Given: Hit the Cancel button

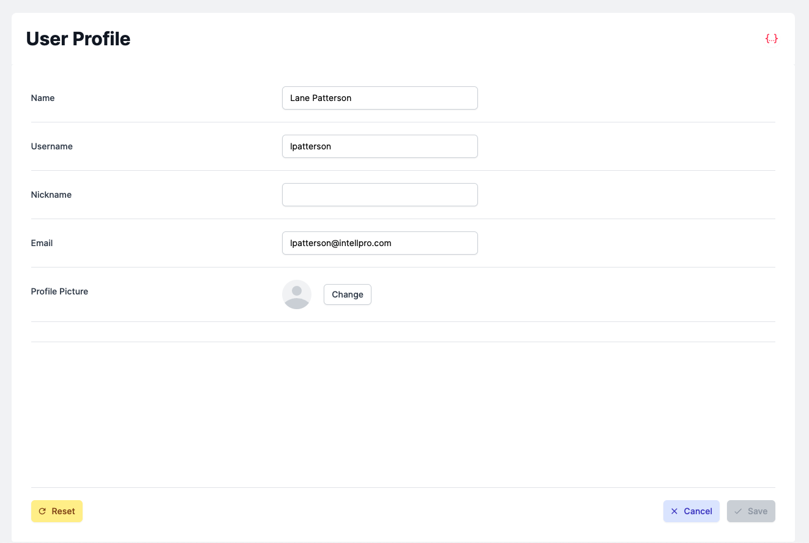Looking at the screenshot, I should (x=691, y=511).
